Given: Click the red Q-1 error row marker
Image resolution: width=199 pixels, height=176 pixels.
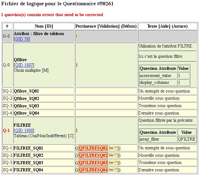Looking at the screenshot, I should pyautogui.click(x=7, y=130).
